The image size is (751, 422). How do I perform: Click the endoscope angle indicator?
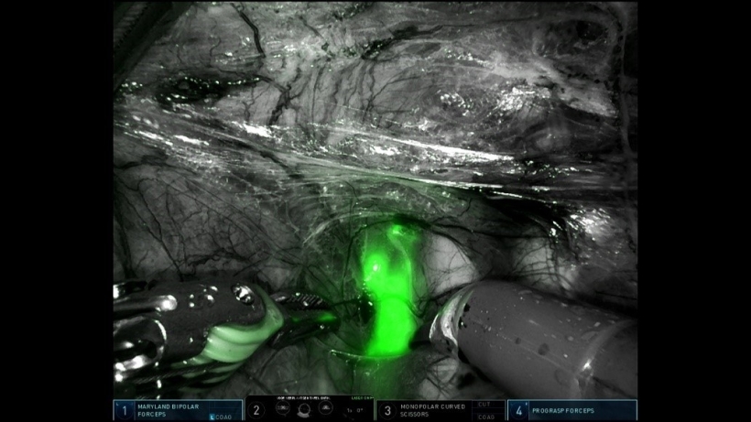tap(354, 410)
